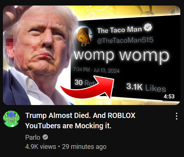This screenshot has width=184, height=157.
Task: Click The Taco Man display name
Action: coord(119,30)
